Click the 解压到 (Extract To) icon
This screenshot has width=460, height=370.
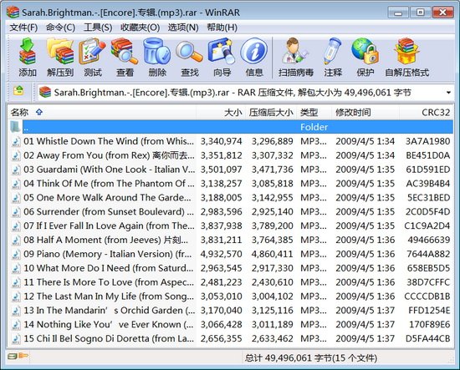tap(60, 58)
